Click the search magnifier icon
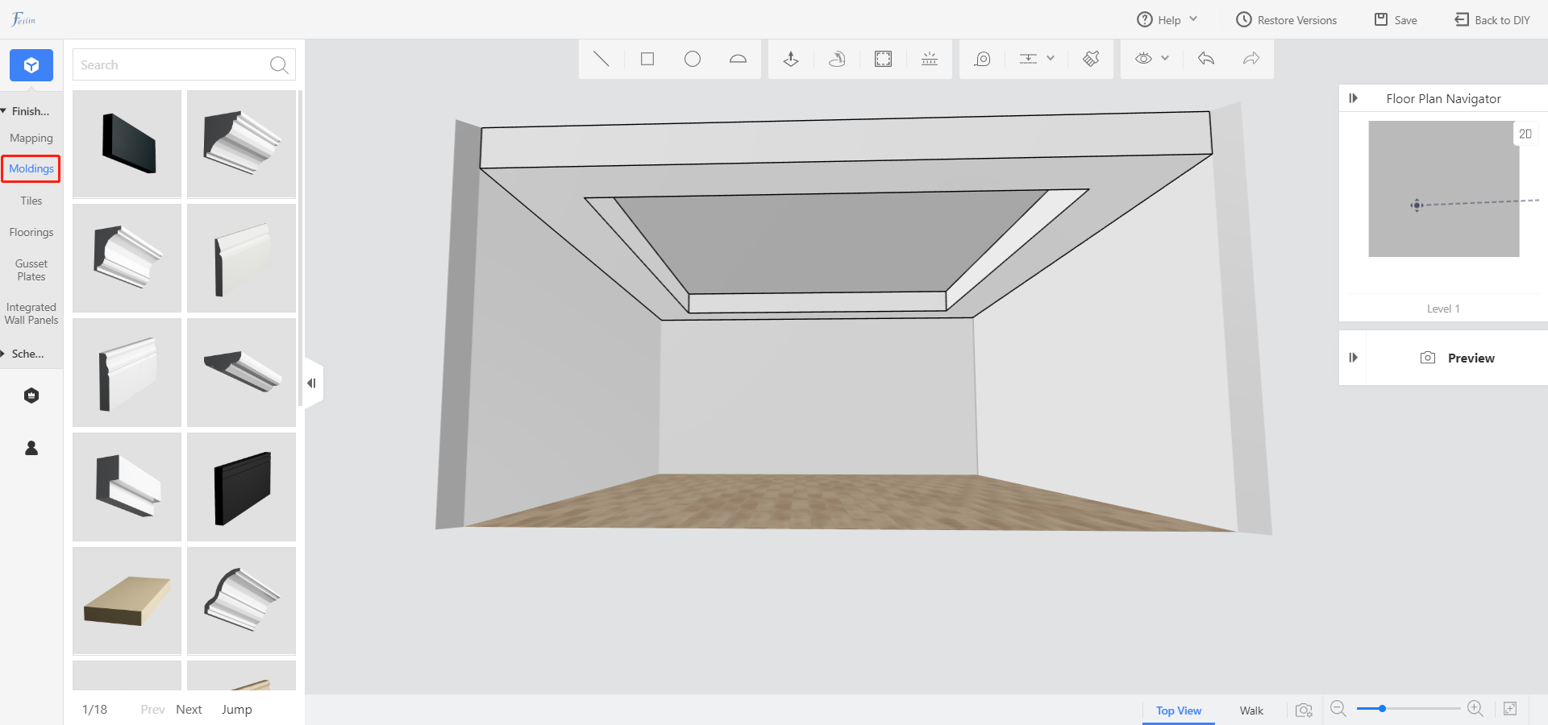The width and height of the screenshot is (1548, 725). coord(279,65)
